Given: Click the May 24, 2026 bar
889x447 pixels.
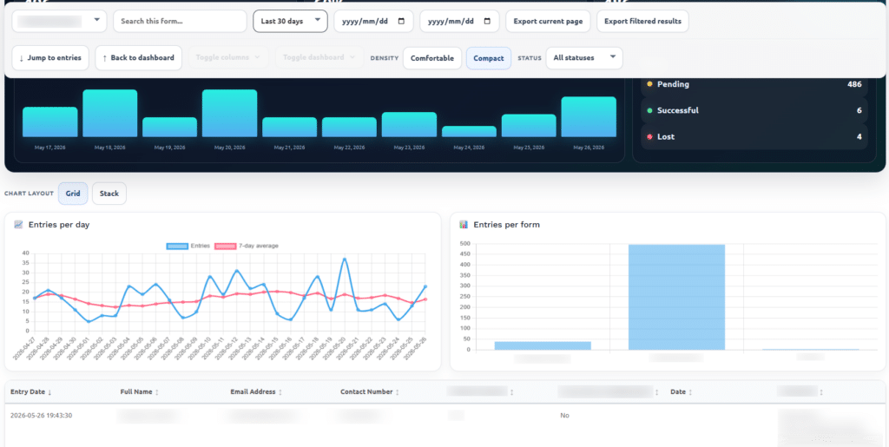Looking at the screenshot, I should (469, 131).
